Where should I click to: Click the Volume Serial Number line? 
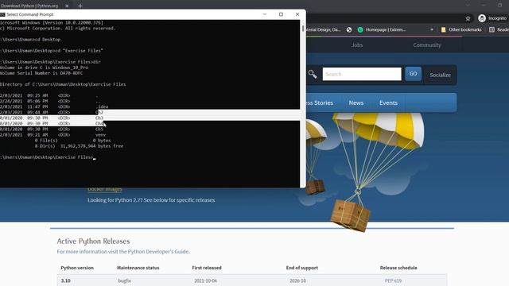click(41, 73)
